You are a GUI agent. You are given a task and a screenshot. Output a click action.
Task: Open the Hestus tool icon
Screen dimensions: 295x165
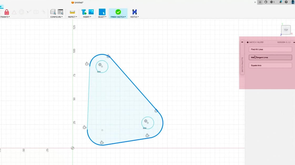coord(134,12)
